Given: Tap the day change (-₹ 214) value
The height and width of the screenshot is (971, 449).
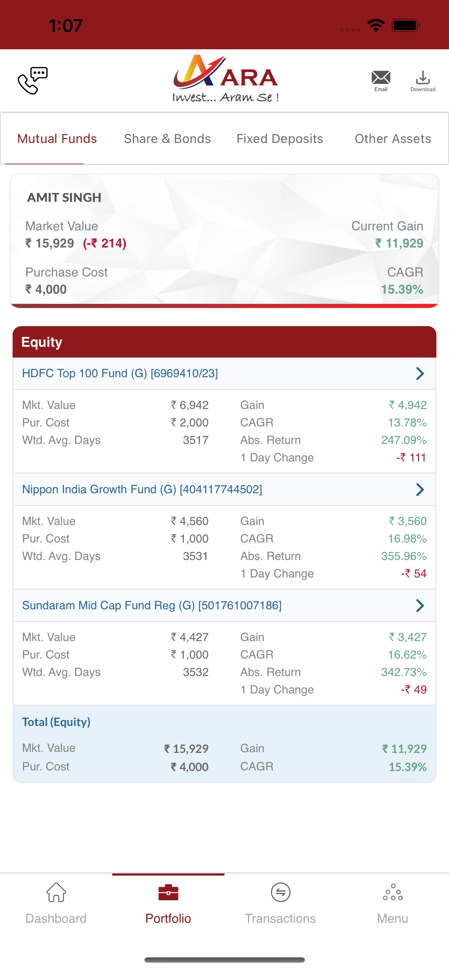Looking at the screenshot, I should (x=105, y=244).
